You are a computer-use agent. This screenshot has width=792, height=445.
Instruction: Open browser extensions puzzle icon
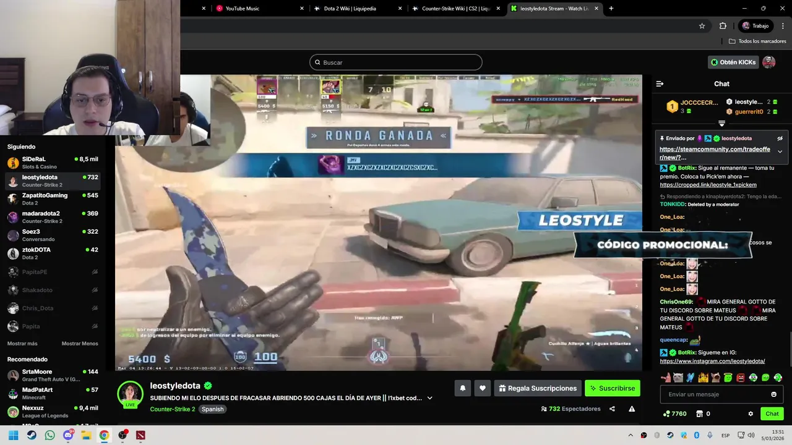pyautogui.click(x=723, y=26)
